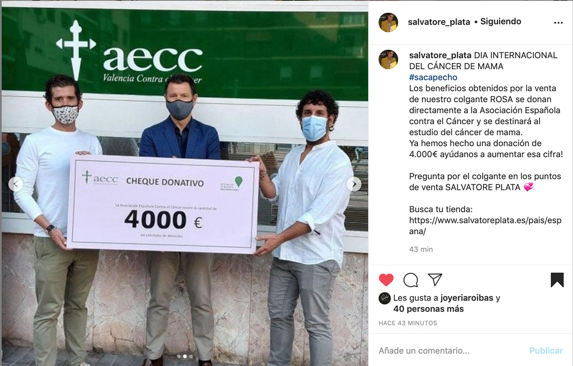Open salvatore_plata username in header
The height and width of the screenshot is (366, 573).
click(439, 22)
